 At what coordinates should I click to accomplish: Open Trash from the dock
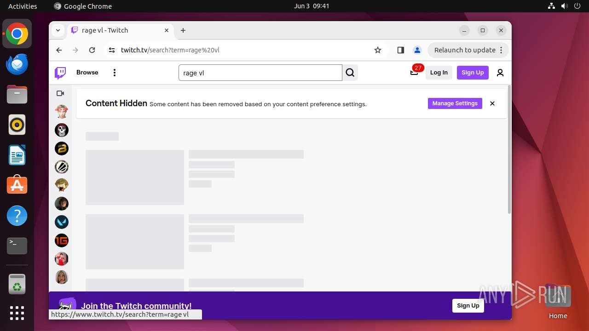click(17, 285)
